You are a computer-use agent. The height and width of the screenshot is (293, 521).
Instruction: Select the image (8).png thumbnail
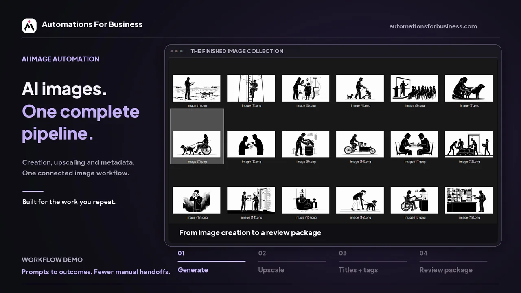251,144
